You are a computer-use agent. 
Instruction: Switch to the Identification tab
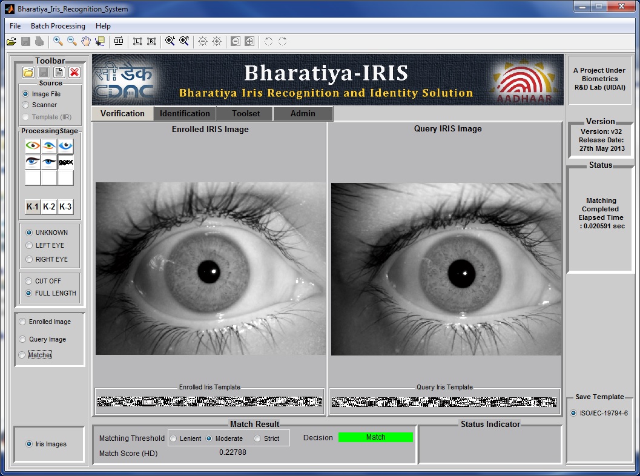click(x=185, y=113)
